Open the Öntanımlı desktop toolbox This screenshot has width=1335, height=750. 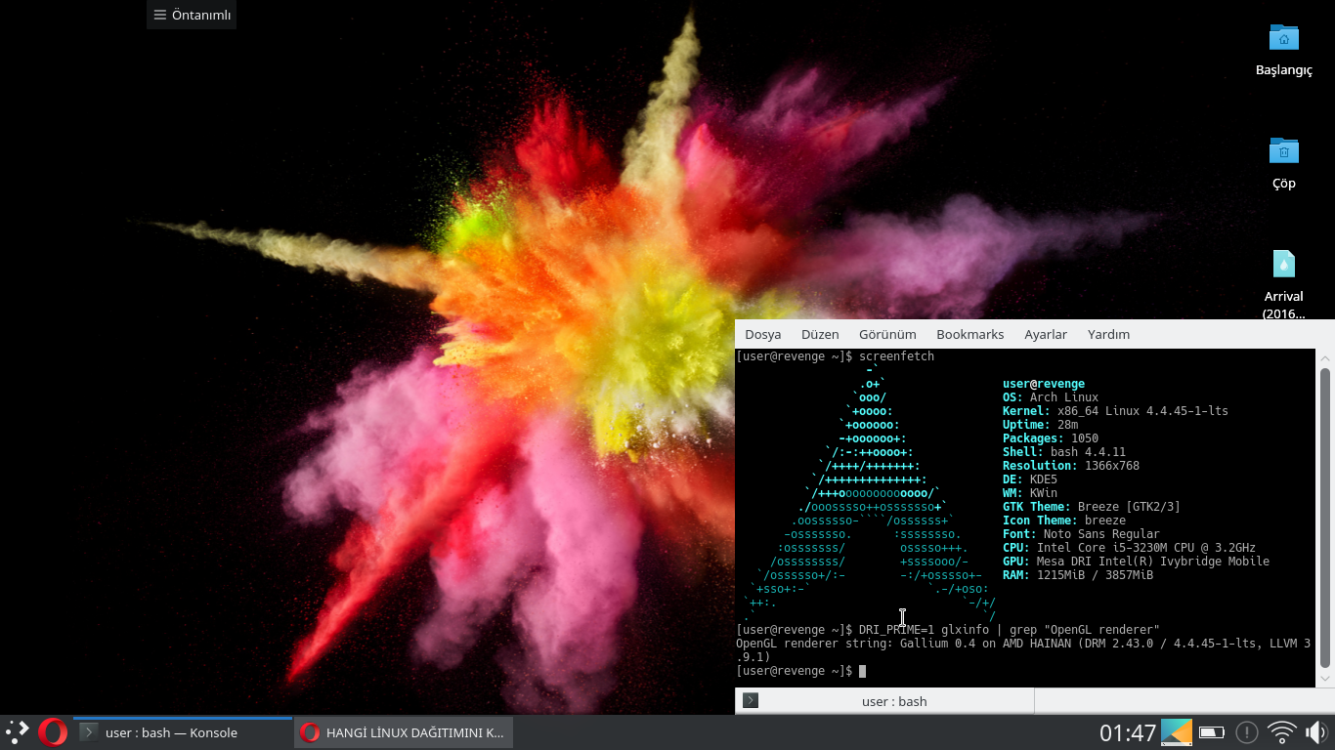[192, 15]
